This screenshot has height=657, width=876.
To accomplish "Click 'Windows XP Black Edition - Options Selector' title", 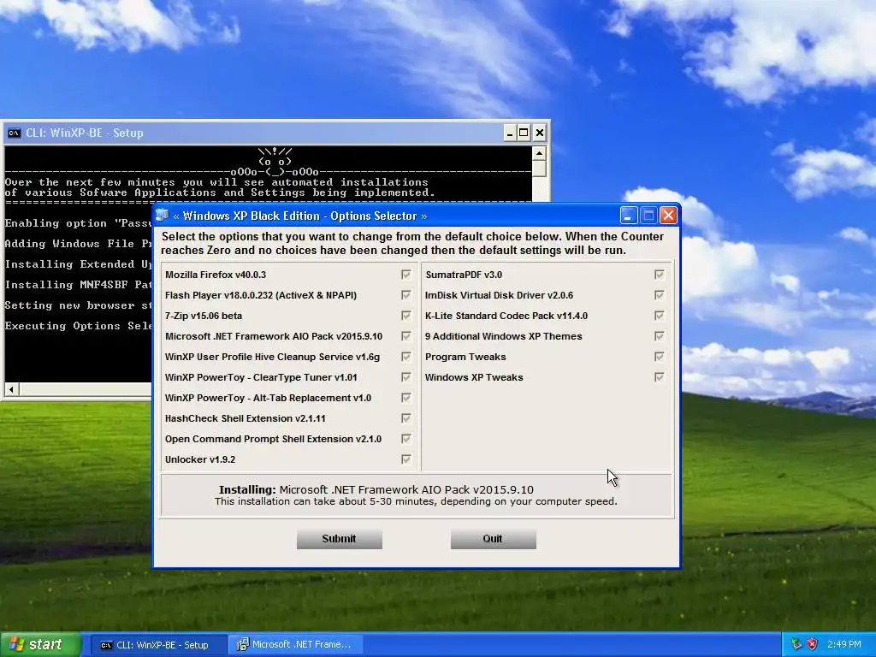I will tap(300, 216).
